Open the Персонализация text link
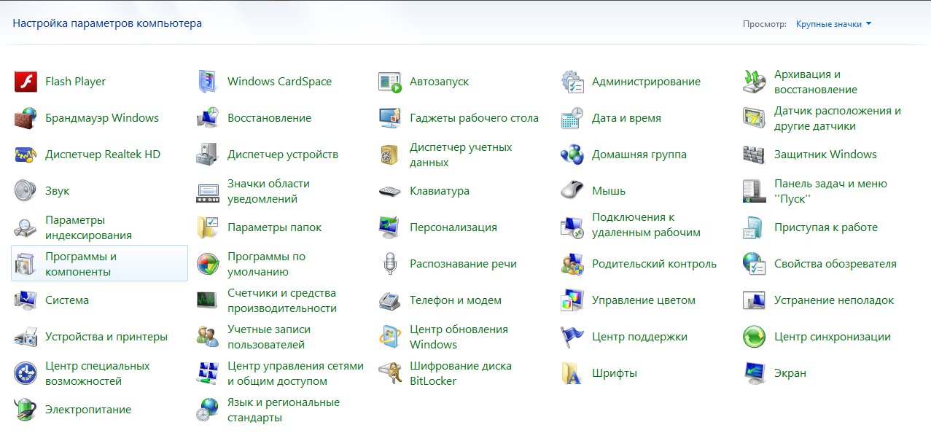Image resolution: width=931 pixels, height=441 pixels. 453,227
